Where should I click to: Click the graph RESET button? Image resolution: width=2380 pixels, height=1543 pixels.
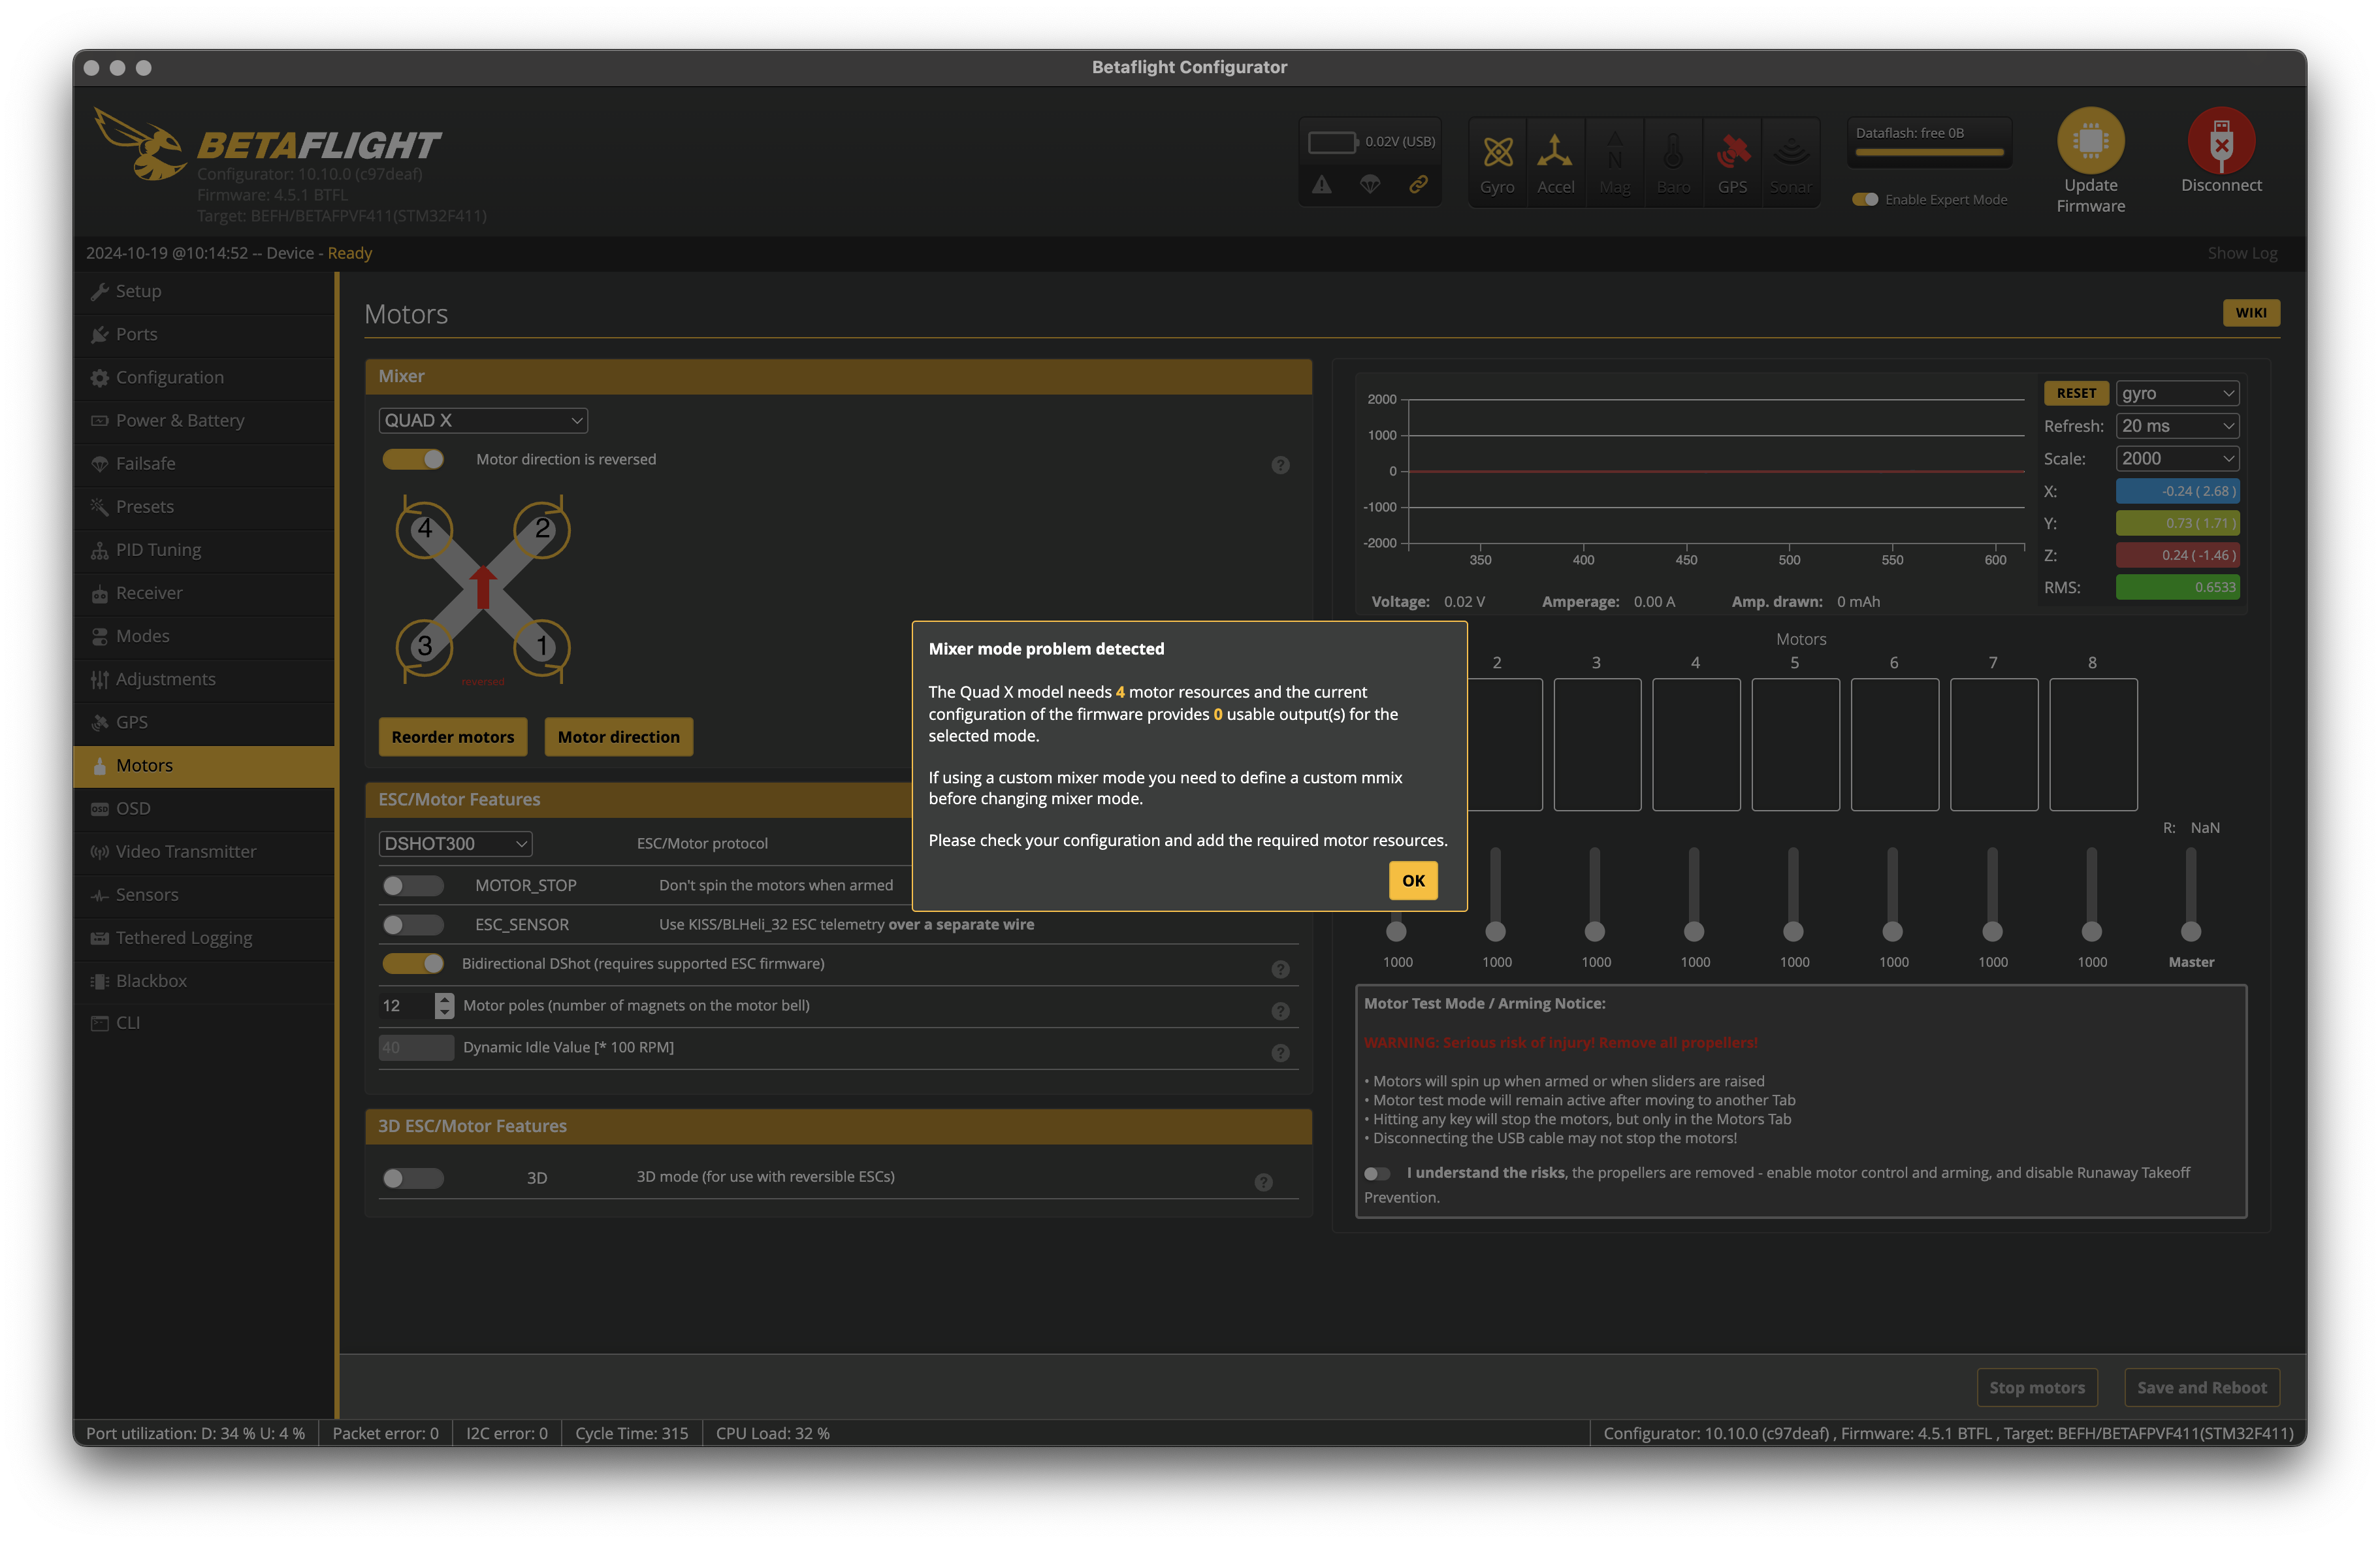tap(2076, 393)
